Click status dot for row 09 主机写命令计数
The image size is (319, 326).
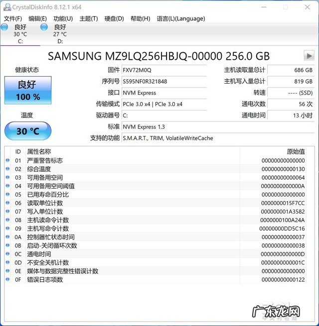tap(7, 228)
